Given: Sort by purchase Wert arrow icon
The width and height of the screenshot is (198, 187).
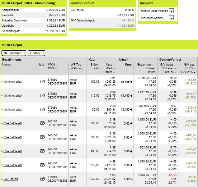Looking at the screenshot, I should click(114, 69).
